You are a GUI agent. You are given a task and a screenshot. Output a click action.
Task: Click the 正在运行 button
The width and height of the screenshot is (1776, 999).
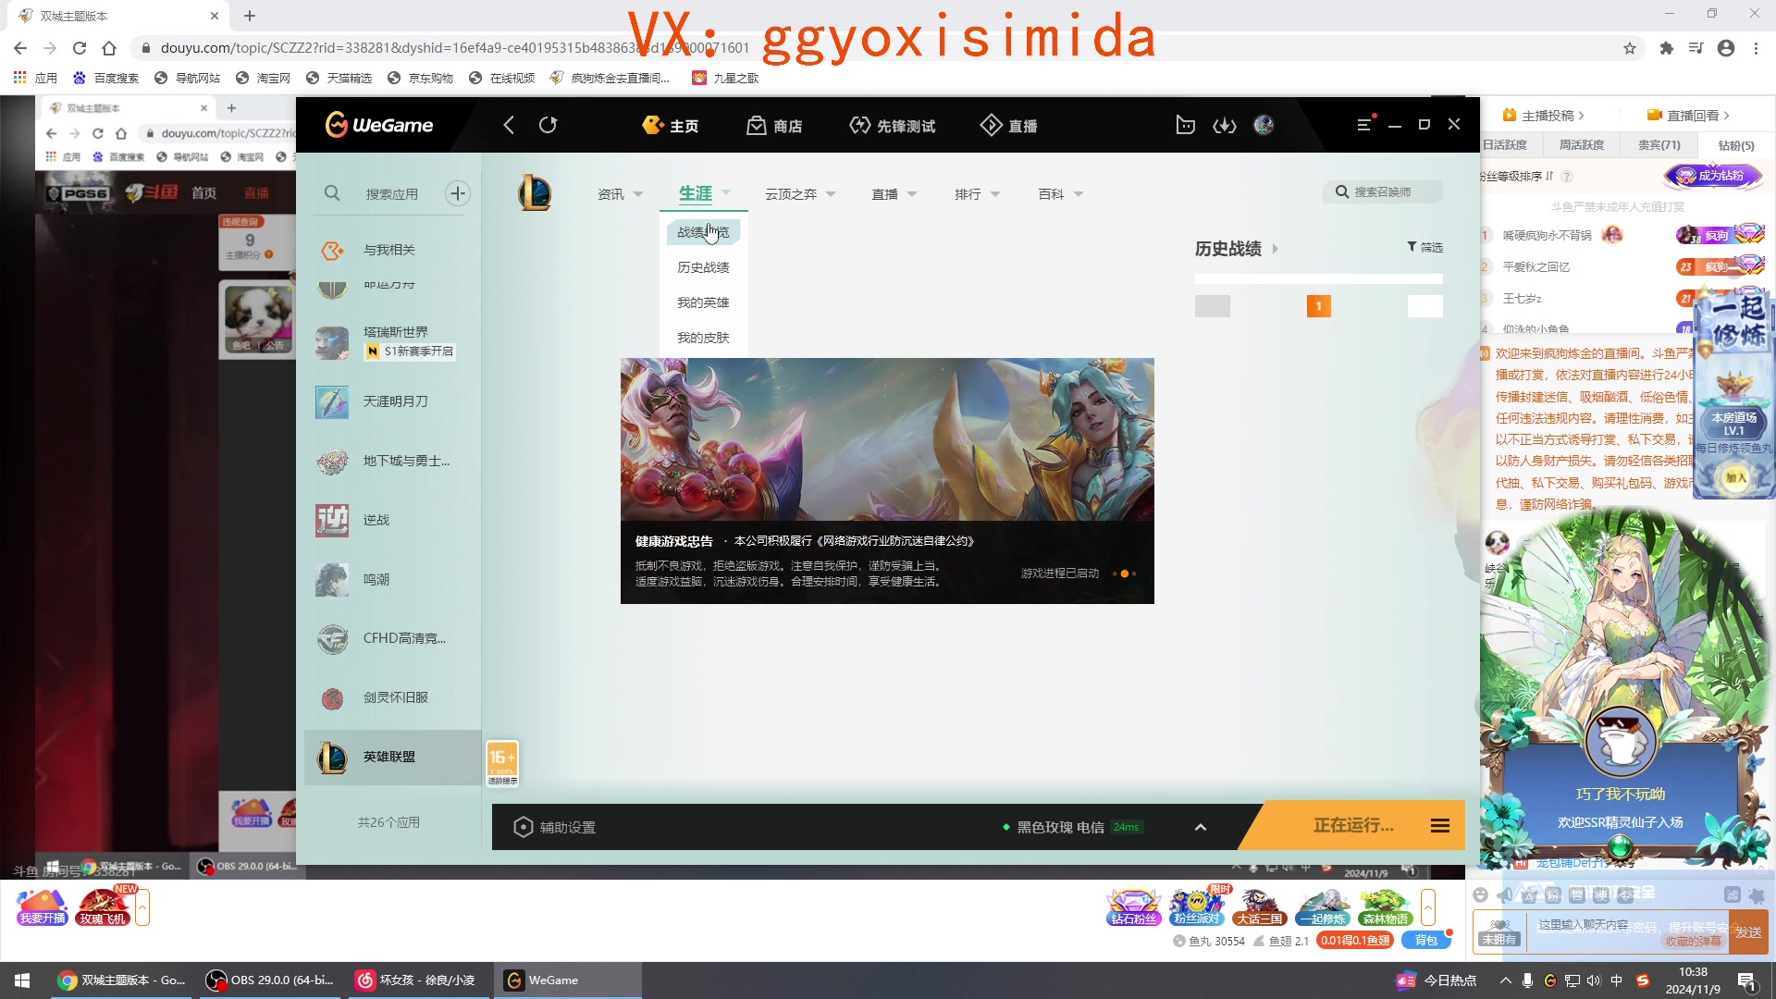point(1353,825)
